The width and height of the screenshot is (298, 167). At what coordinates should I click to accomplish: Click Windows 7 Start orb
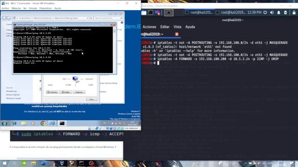point(4,123)
